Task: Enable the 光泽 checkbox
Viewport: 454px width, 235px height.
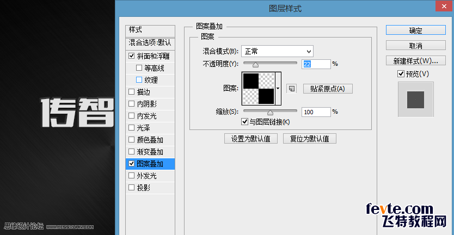Action: coord(131,128)
